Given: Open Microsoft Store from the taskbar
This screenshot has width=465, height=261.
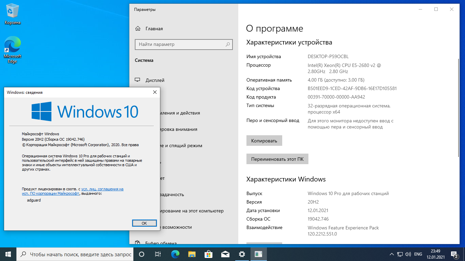Looking at the screenshot, I should pyautogui.click(x=209, y=254).
